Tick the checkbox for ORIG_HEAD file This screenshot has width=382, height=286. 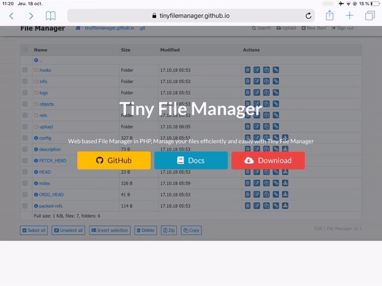pos(25,194)
